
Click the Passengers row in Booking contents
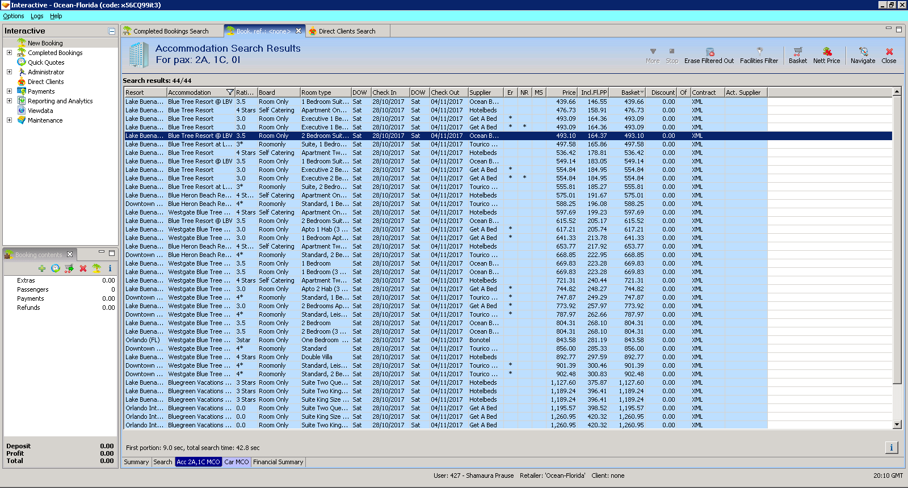pos(61,289)
